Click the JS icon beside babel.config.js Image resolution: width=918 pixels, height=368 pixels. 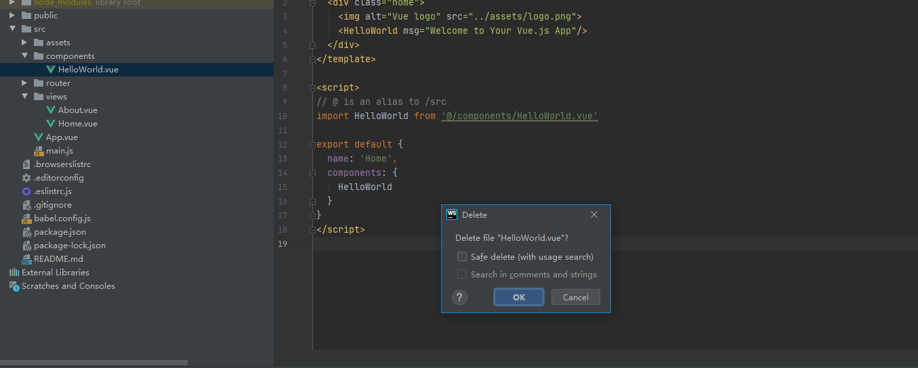(26, 218)
